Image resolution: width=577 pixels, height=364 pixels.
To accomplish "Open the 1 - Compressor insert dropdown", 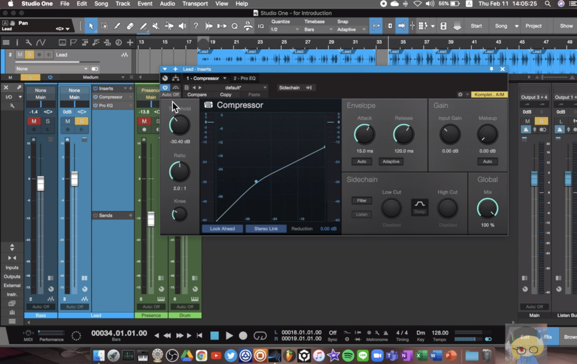I will pos(225,78).
